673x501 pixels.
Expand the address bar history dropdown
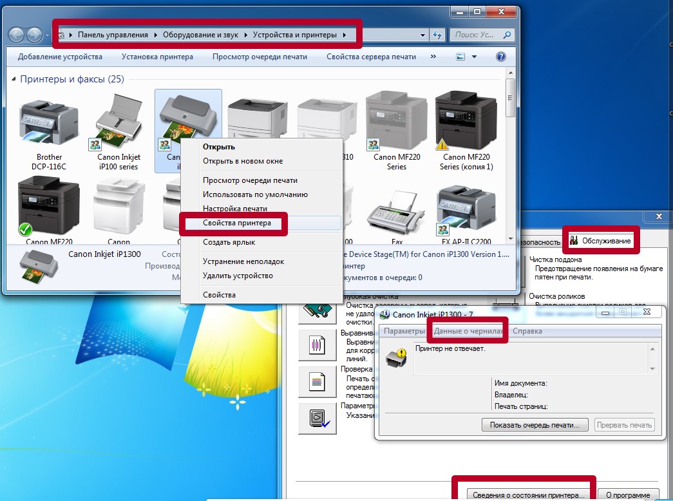pos(422,35)
